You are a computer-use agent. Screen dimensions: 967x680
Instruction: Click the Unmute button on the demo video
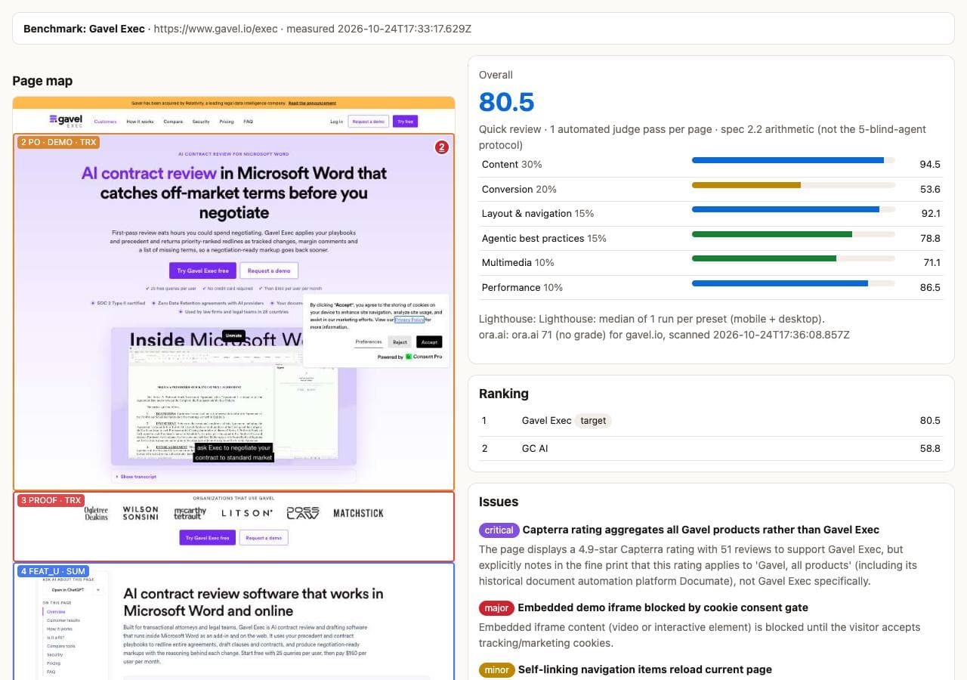(233, 335)
